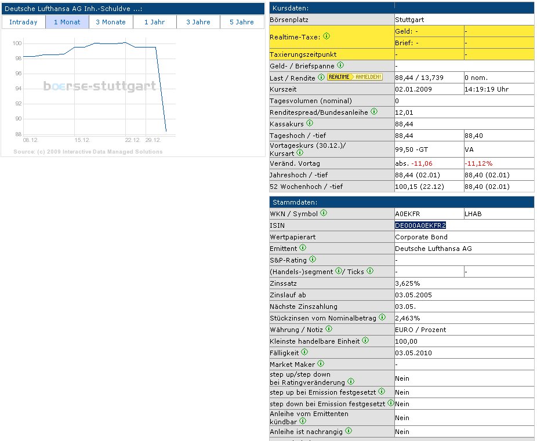This screenshot has width=537, height=441.
Task: Click the highlighted ISIN DE000A0EKFR2
Action: pyautogui.click(x=420, y=225)
